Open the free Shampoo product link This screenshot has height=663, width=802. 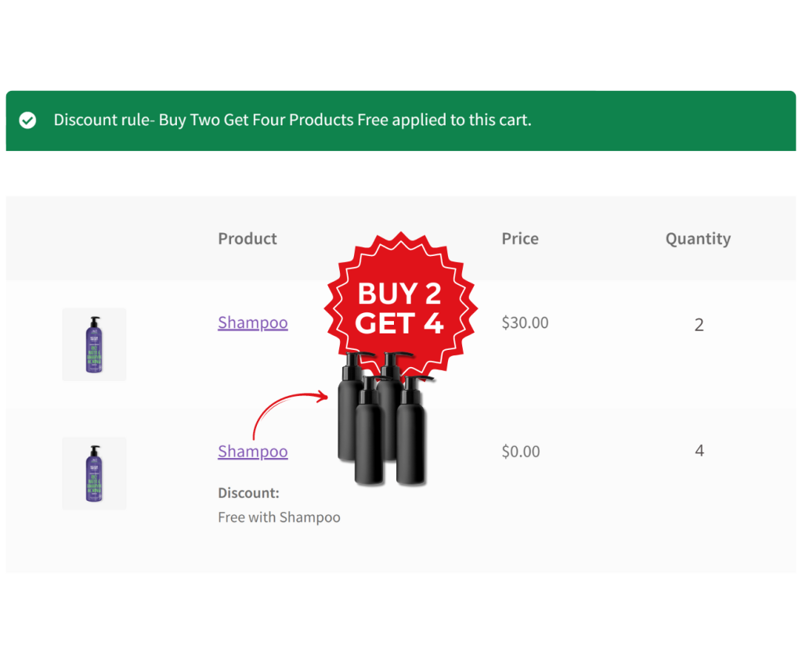click(x=252, y=452)
